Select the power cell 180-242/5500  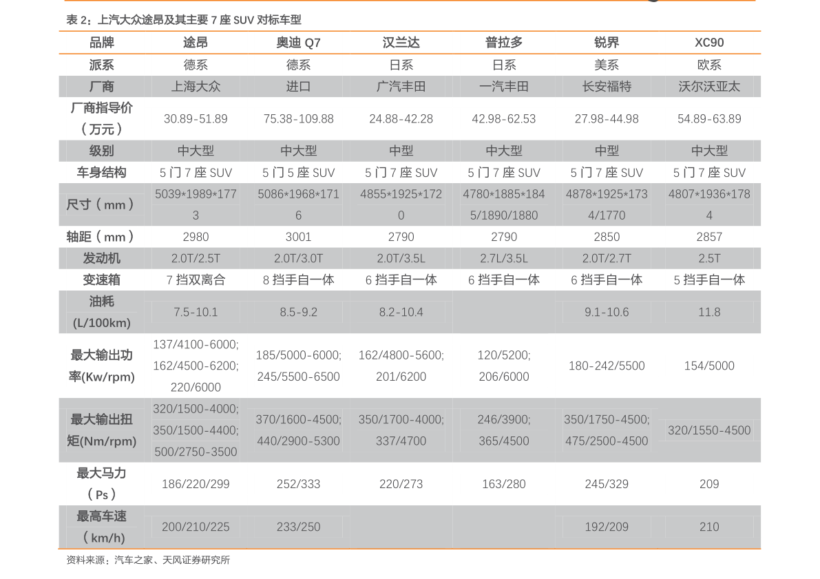(607, 366)
